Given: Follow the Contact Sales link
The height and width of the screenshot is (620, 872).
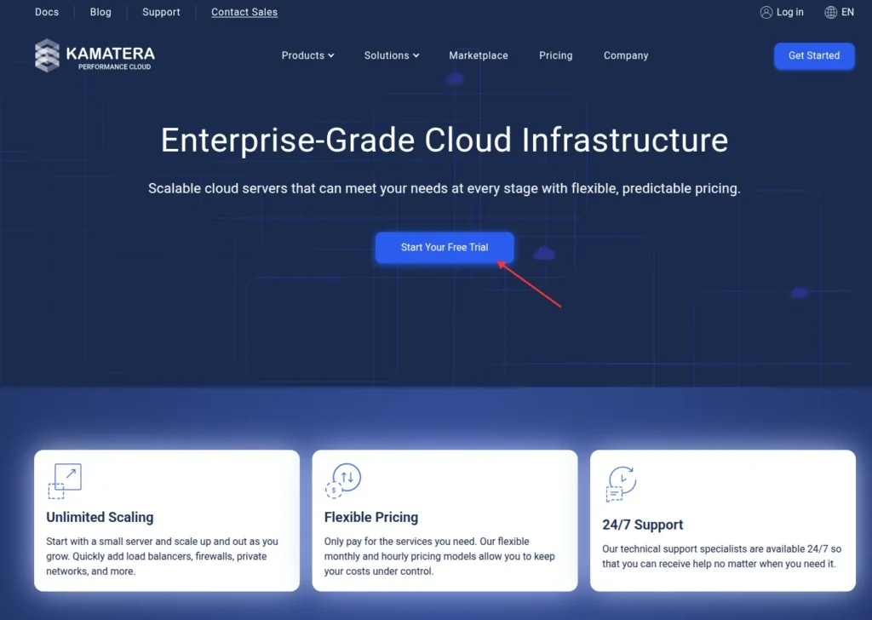Looking at the screenshot, I should (x=244, y=12).
